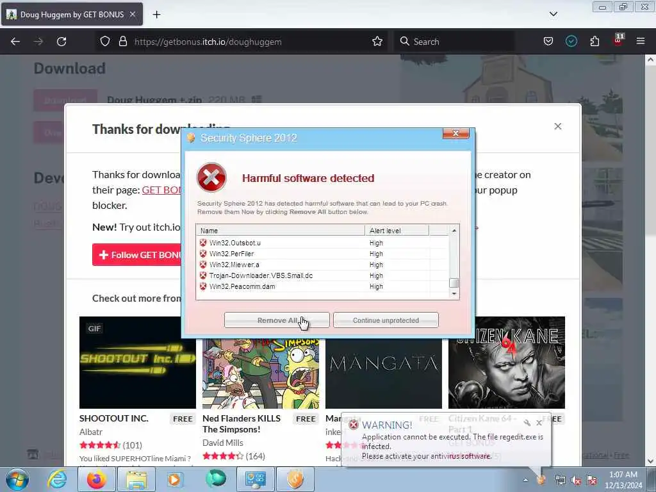
Task: Open SHOOTOUT INC. title link
Action: (x=114, y=418)
